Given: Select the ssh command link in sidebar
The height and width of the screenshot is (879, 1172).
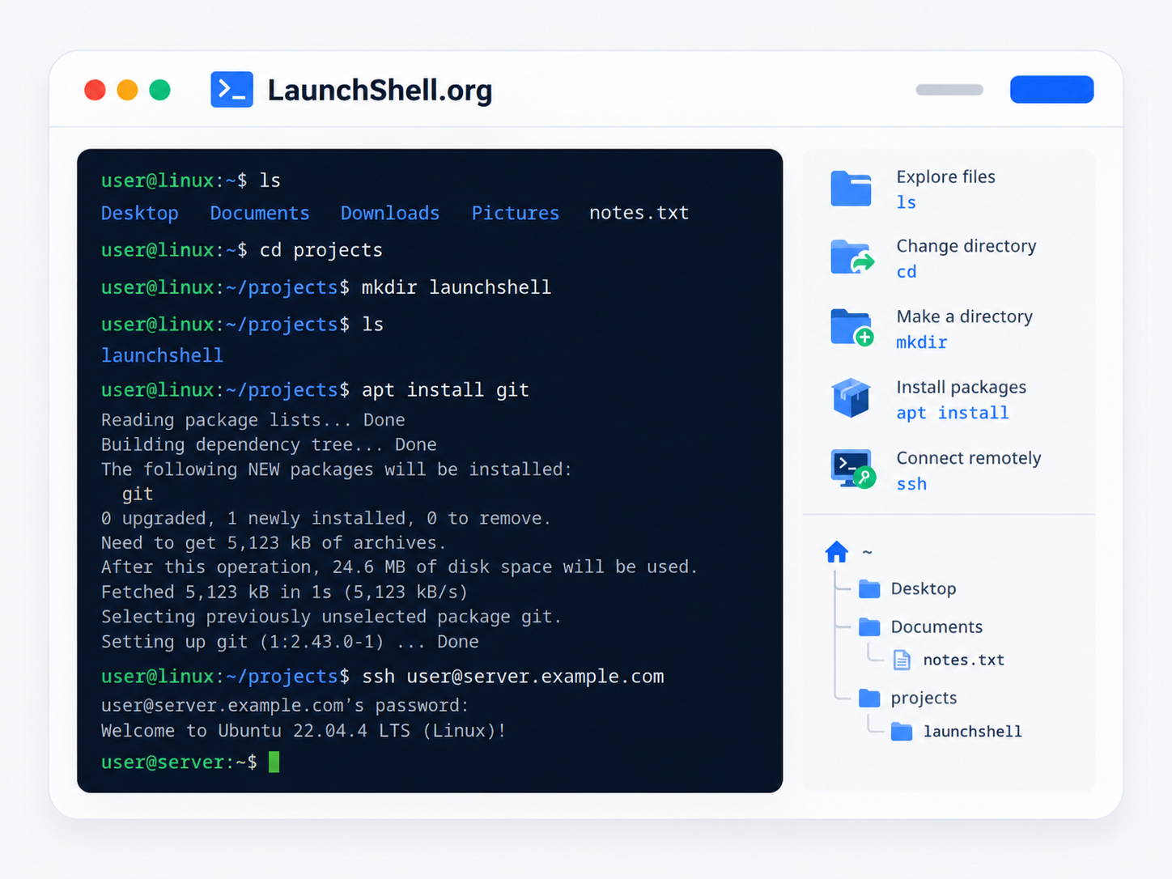Looking at the screenshot, I should click(x=911, y=484).
